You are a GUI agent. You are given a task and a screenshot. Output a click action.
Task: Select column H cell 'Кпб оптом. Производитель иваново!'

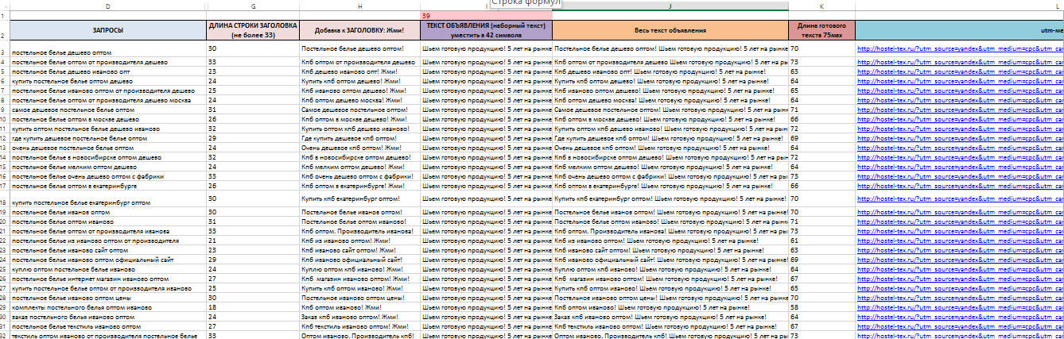coord(359,230)
